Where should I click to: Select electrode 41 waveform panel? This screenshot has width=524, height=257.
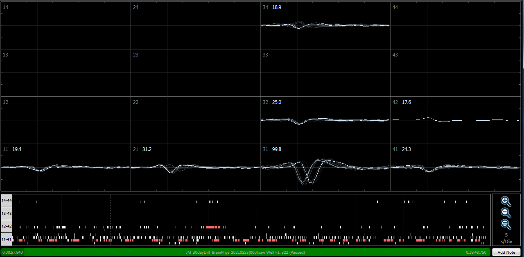pyautogui.click(x=455, y=167)
